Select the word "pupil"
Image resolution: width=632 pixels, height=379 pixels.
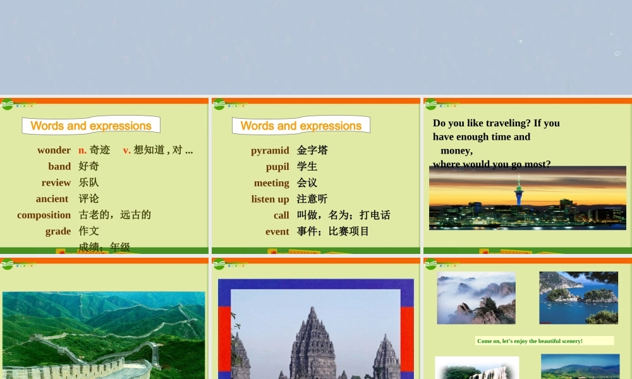pyautogui.click(x=277, y=167)
